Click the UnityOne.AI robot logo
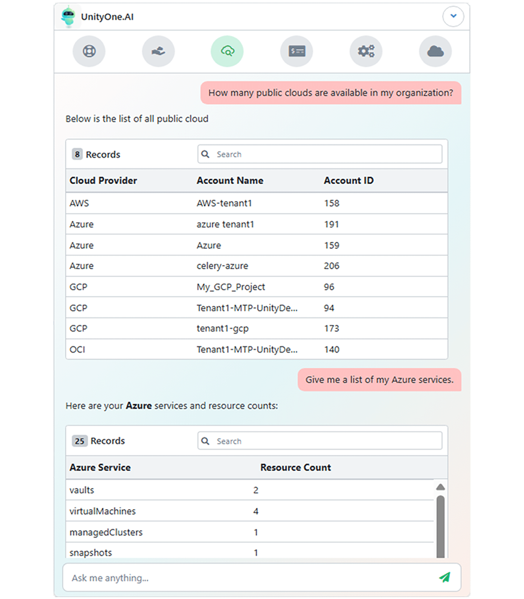 click(68, 16)
